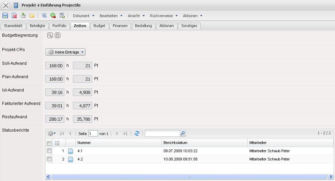335x181 pixels.
Task: Check the checkbox for row 4.1
Action: click(x=49, y=151)
